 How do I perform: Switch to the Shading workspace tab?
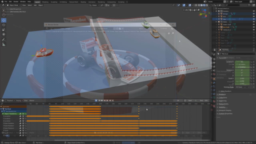[83, 2]
